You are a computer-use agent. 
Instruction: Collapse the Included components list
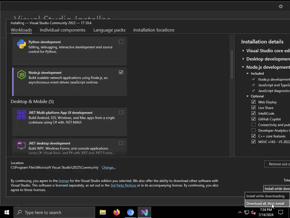[248, 74]
